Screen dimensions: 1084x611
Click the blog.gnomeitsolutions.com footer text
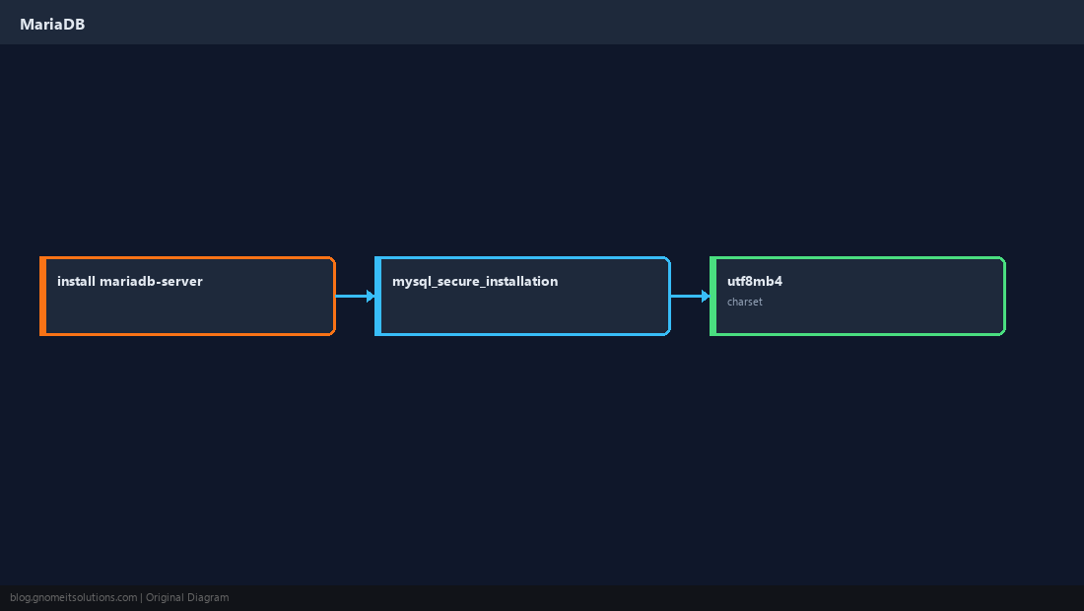click(x=73, y=597)
